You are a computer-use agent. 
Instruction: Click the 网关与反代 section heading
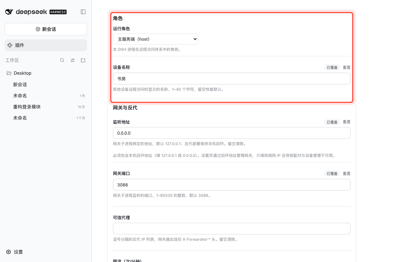coord(125,108)
